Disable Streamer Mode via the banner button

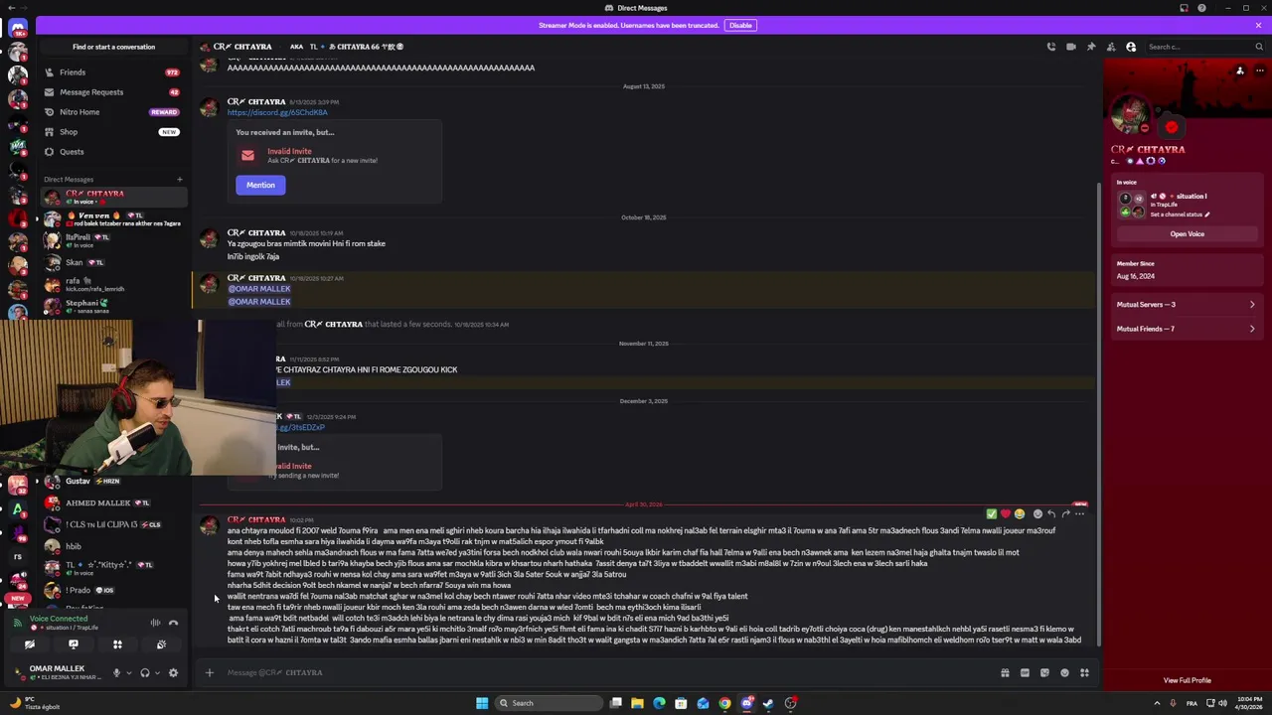(739, 25)
